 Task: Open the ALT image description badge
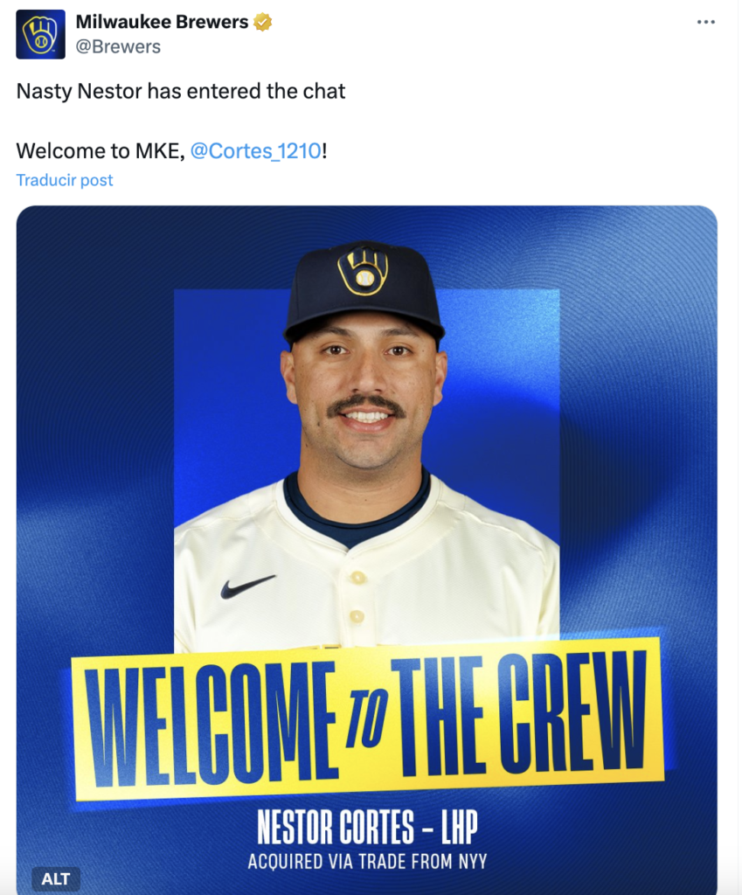point(56,878)
